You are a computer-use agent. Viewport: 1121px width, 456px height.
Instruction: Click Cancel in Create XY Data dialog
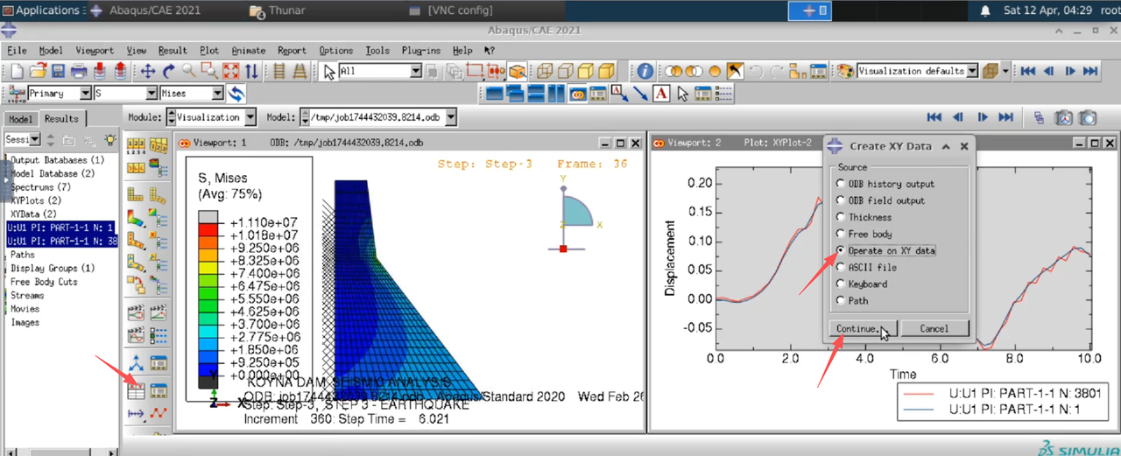pyautogui.click(x=934, y=328)
